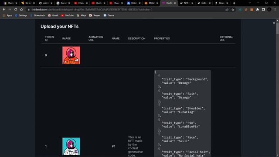Open the Extensions puzzle icon
Screen dimensions: 279x157
[258, 10]
